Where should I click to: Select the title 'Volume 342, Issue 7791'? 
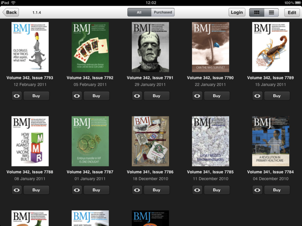(150, 78)
